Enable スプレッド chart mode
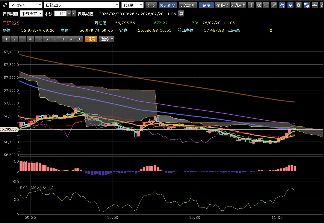 [238, 5]
